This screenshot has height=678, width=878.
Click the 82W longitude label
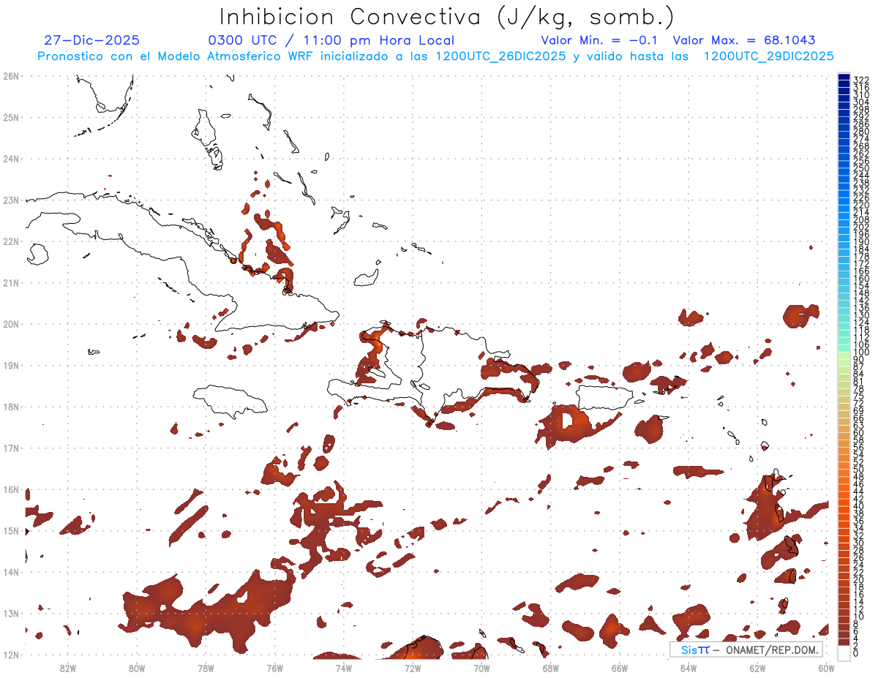coord(67,667)
